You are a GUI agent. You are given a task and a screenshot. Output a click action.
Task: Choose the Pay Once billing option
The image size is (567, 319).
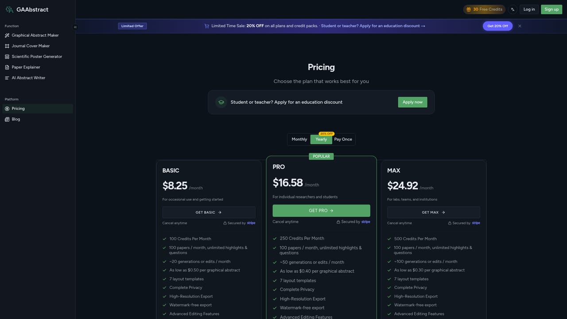pyautogui.click(x=343, y=140)
